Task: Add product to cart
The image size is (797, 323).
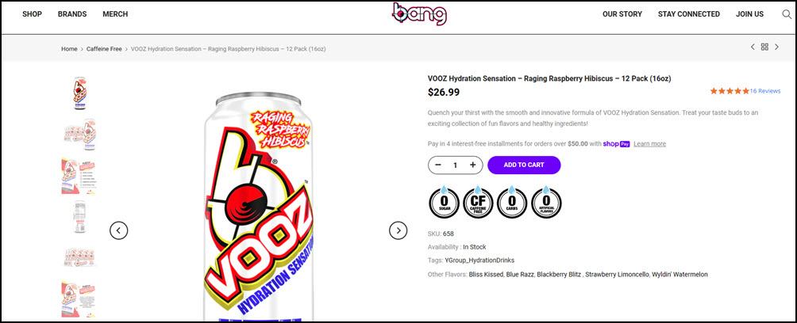Action: tap(524, 165)
